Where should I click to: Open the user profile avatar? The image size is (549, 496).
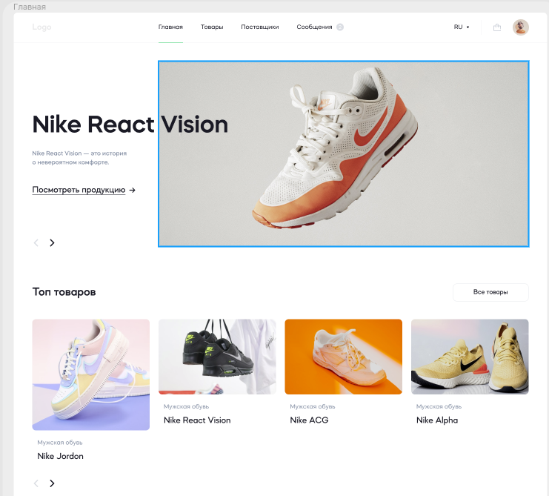521,27
